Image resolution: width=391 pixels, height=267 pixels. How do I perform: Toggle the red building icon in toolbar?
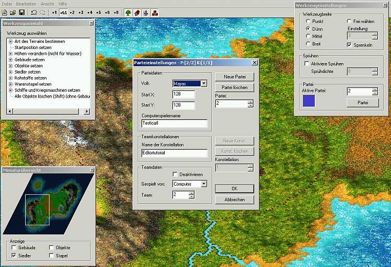[x=137, y=13]
